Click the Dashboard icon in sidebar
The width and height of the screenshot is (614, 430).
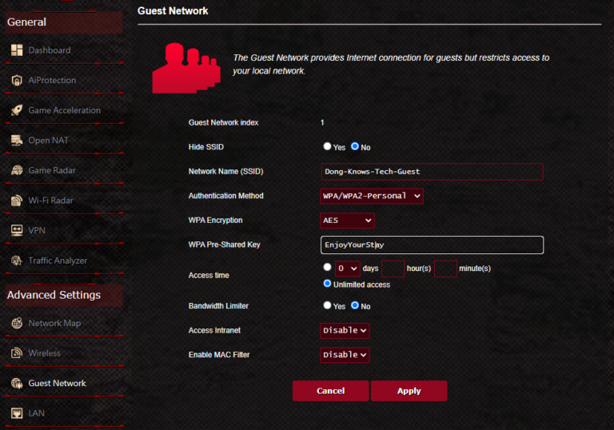[x=17, y=50]
